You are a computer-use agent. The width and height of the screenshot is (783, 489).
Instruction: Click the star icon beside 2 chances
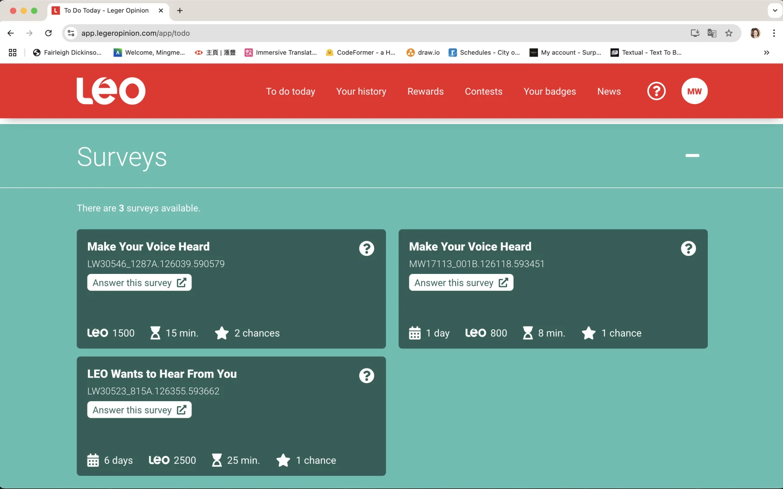coord(222,333)
